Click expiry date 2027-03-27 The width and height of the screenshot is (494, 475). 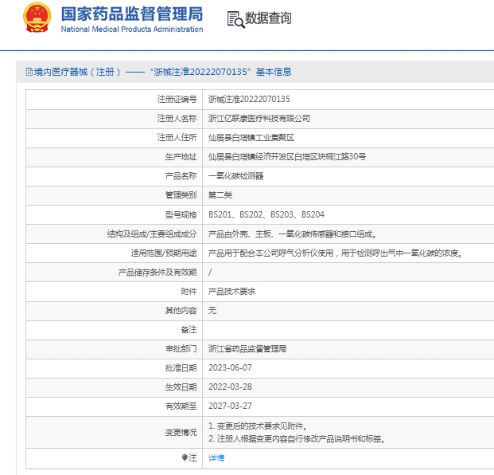230,406
